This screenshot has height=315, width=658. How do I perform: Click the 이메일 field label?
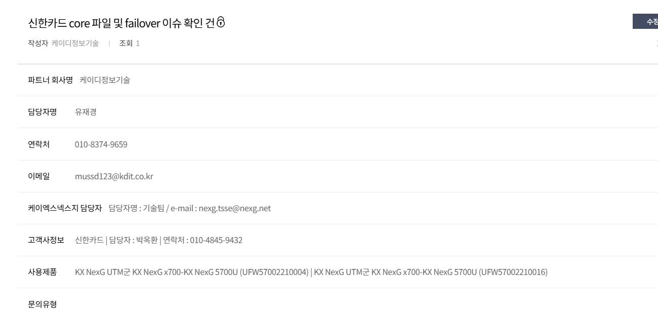tap(38, 177)
